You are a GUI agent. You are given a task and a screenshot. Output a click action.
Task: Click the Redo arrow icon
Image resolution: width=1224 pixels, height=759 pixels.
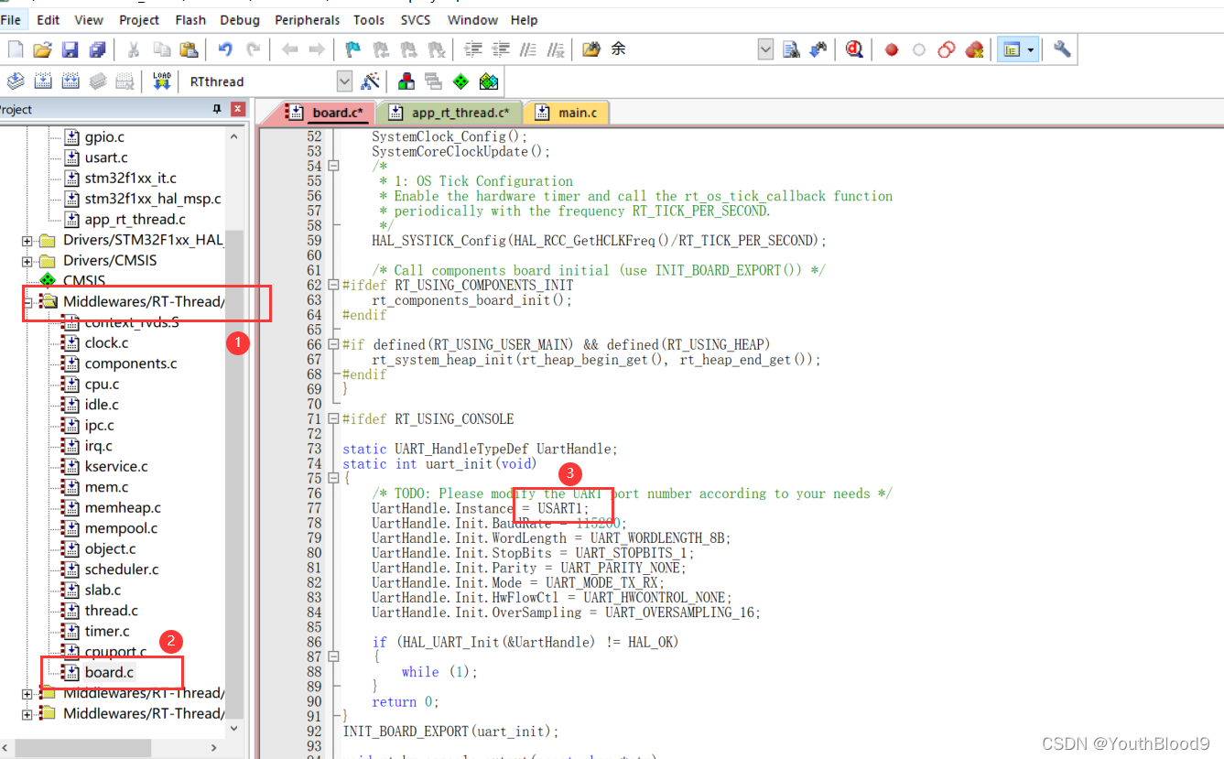click(254, 49)
